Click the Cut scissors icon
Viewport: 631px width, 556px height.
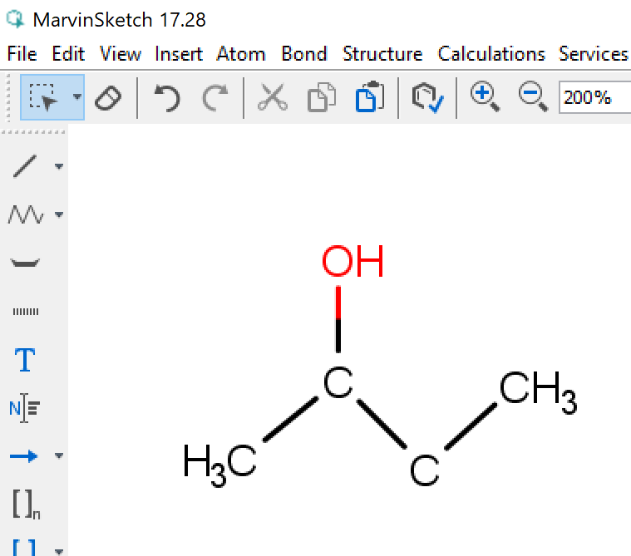coord(271,97)
